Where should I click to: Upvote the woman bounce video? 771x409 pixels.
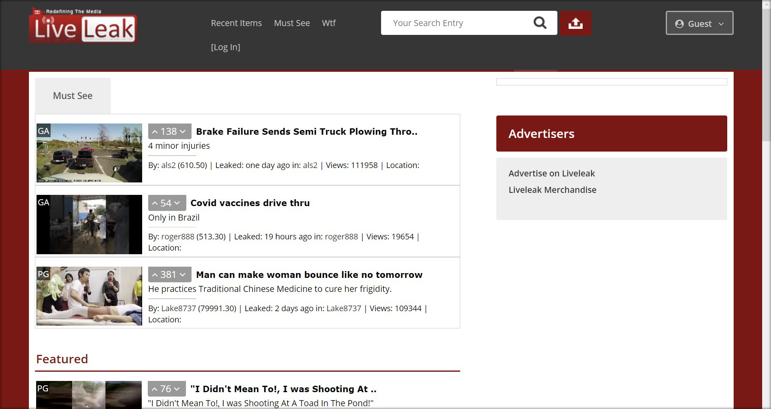click(x=155, y=275)
